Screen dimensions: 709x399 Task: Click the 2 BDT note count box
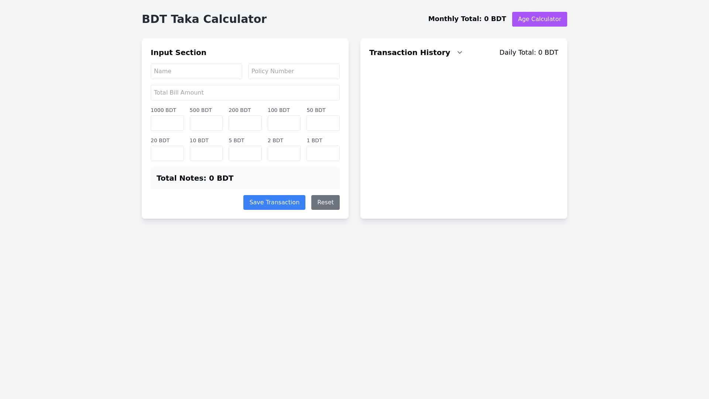(284, 153)
